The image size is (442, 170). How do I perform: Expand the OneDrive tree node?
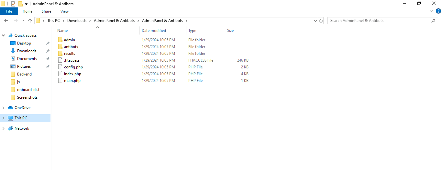pos(3,108)
